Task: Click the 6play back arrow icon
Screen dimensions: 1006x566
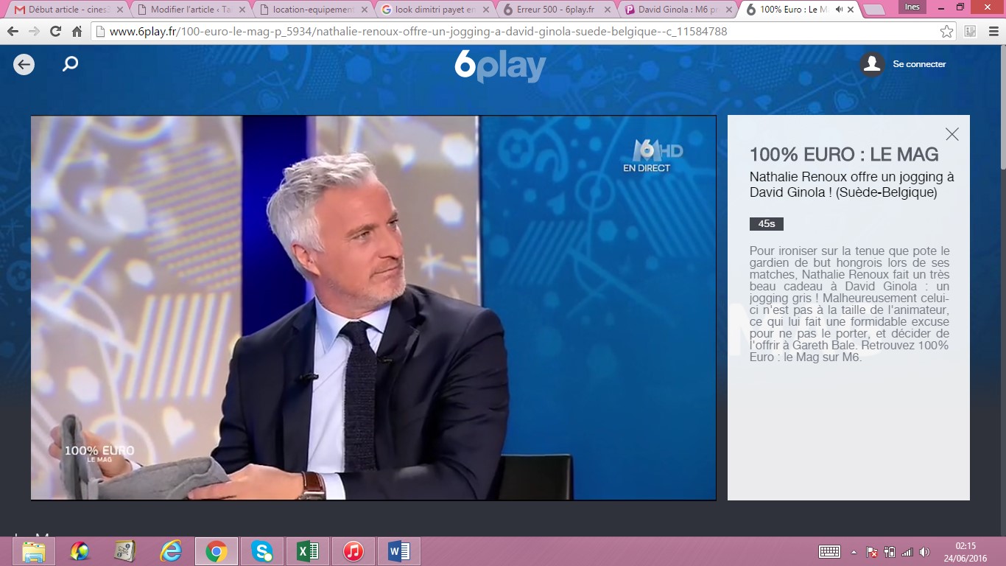Action: point(24,65)
